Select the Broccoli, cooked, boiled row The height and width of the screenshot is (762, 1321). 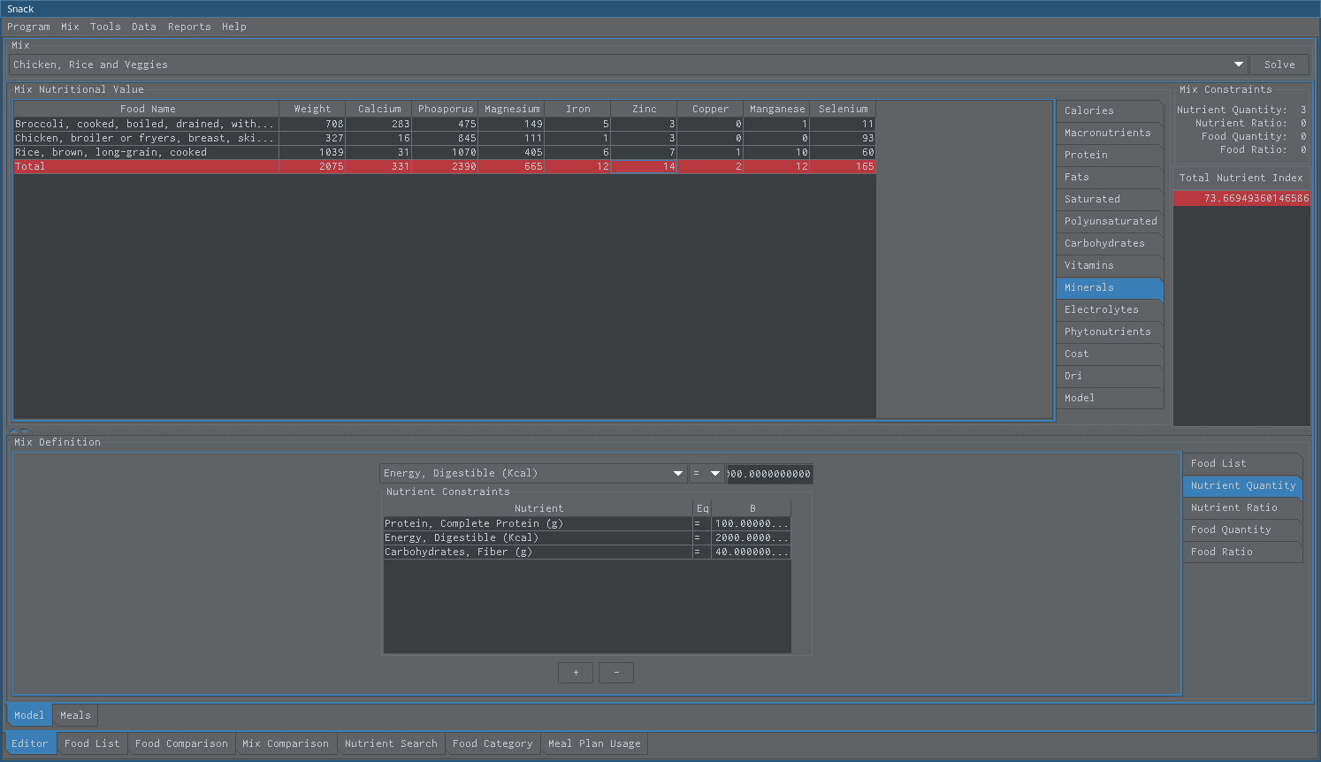tap(445, 124)
